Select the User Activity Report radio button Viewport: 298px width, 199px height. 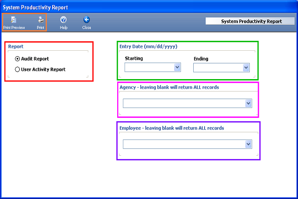coord(18,70)
